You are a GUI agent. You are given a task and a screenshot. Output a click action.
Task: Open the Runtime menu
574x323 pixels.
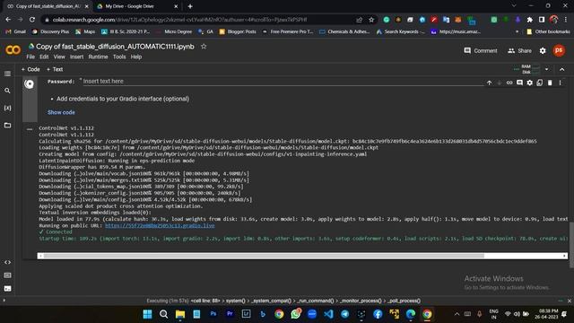pos(98,57)
